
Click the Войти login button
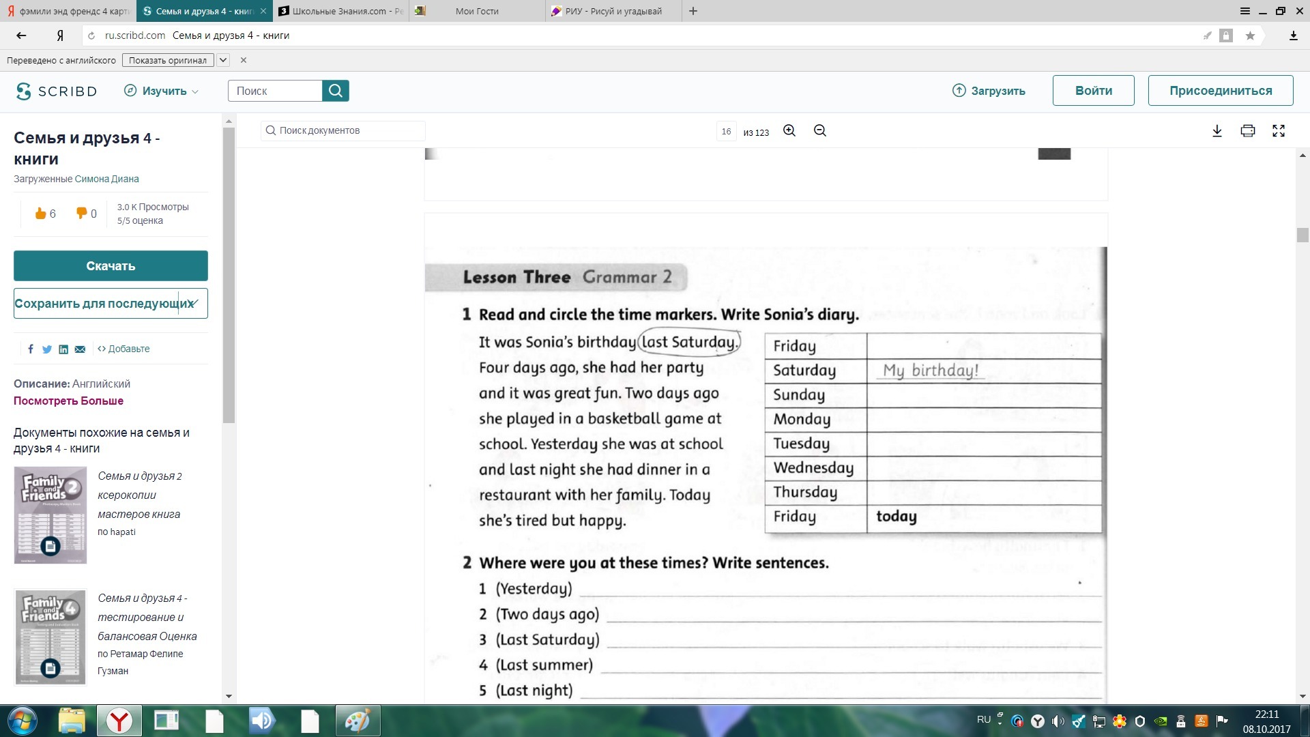click(x=1093, y=91)
